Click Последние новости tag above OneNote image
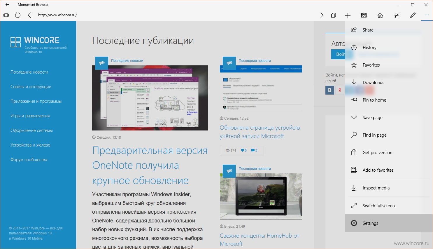The width and height of the screenshot is (433, 249). [127, 61]
